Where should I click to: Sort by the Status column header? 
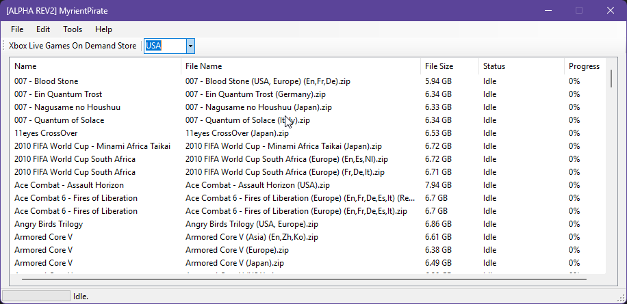[x=522, y=66]
